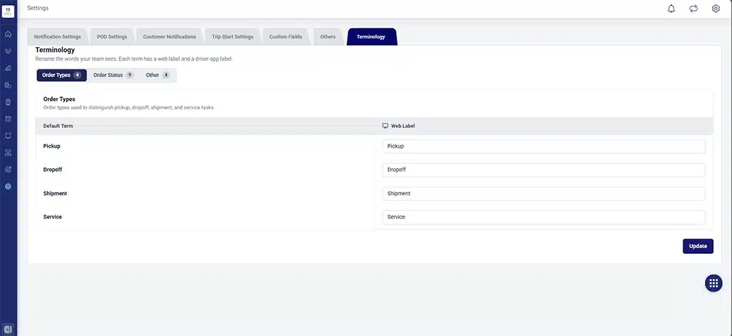Click the Dropoff default term label

(53, 170)
